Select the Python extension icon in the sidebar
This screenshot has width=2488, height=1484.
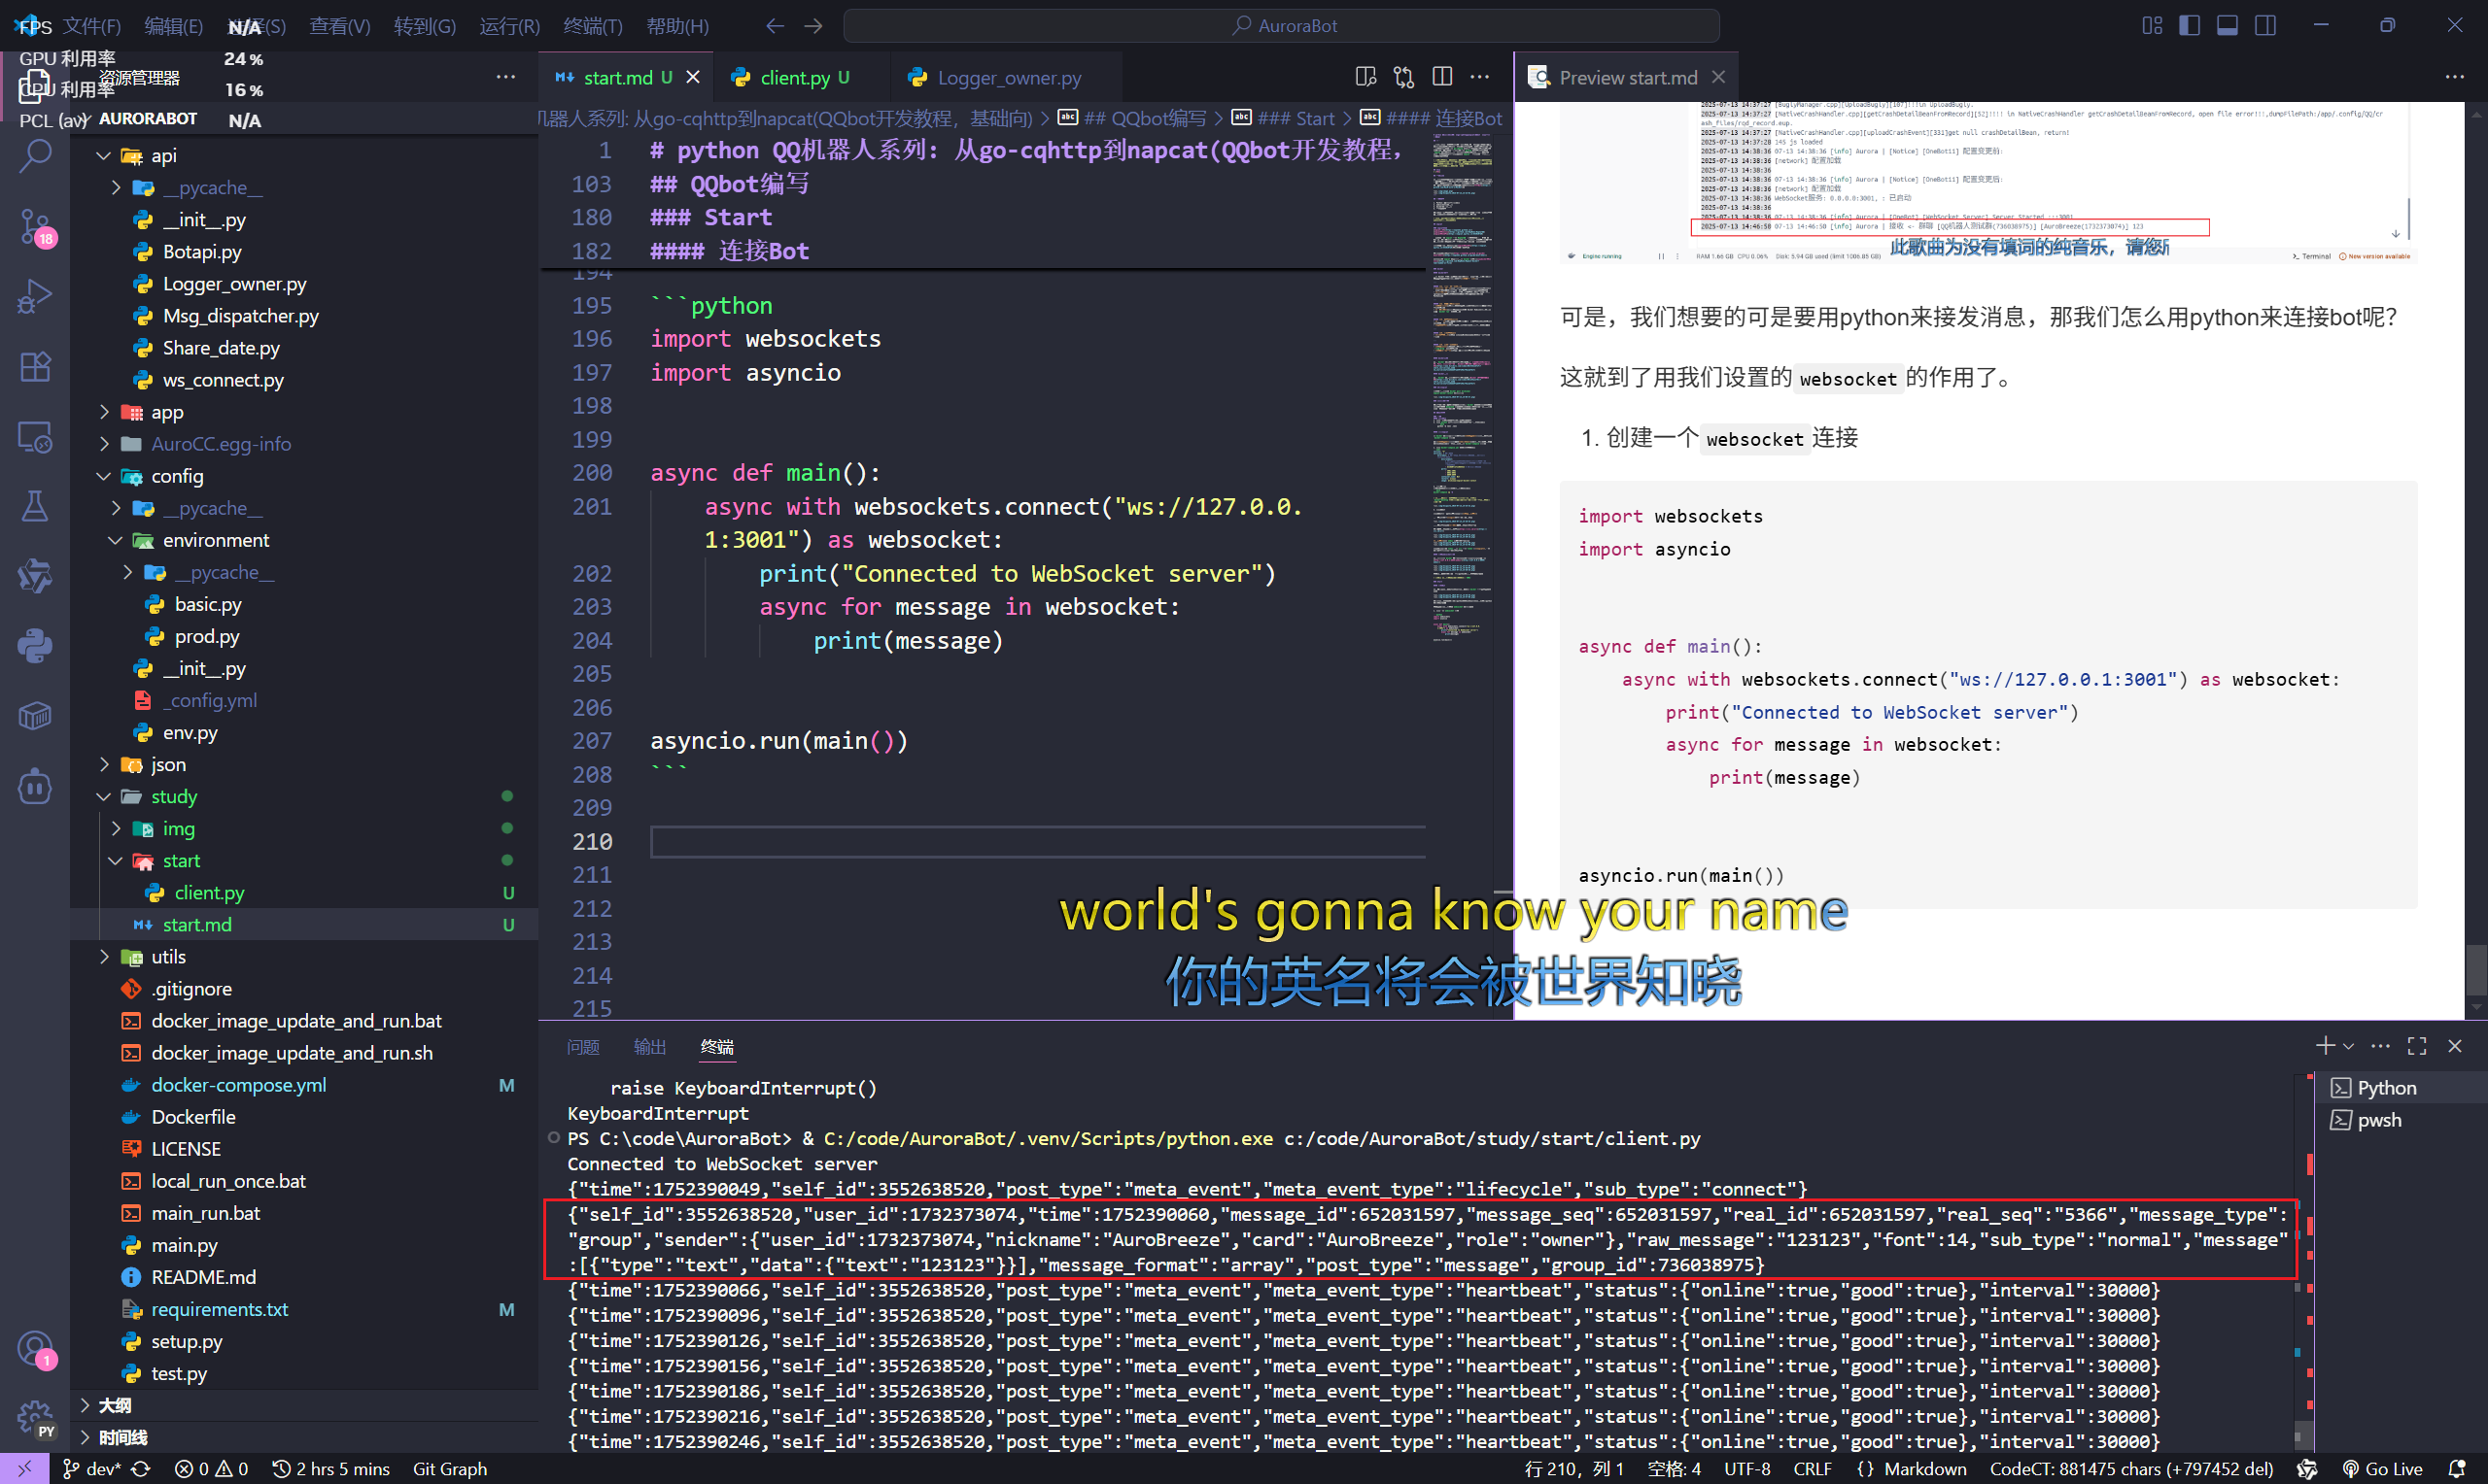36,644
